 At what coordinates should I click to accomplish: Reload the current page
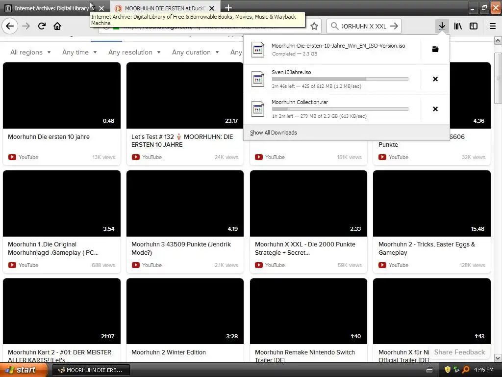click(x=42, y=26)
